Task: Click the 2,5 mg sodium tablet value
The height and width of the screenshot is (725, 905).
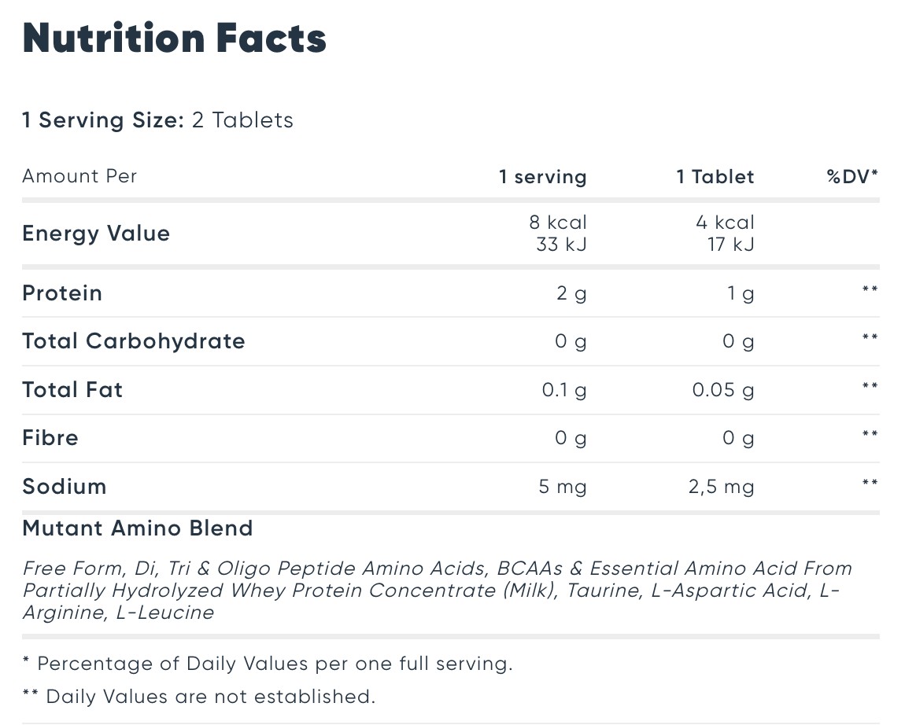Action: pos(721,487)
